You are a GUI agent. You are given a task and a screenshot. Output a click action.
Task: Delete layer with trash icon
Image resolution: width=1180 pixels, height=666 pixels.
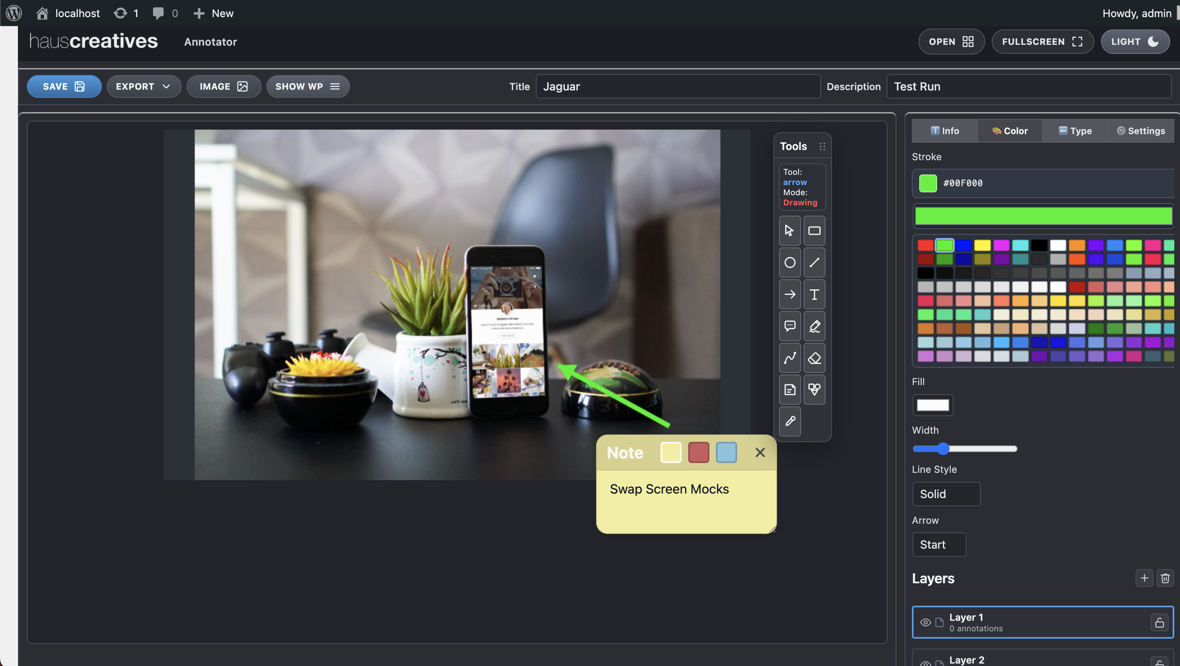tap(1165, 578)
